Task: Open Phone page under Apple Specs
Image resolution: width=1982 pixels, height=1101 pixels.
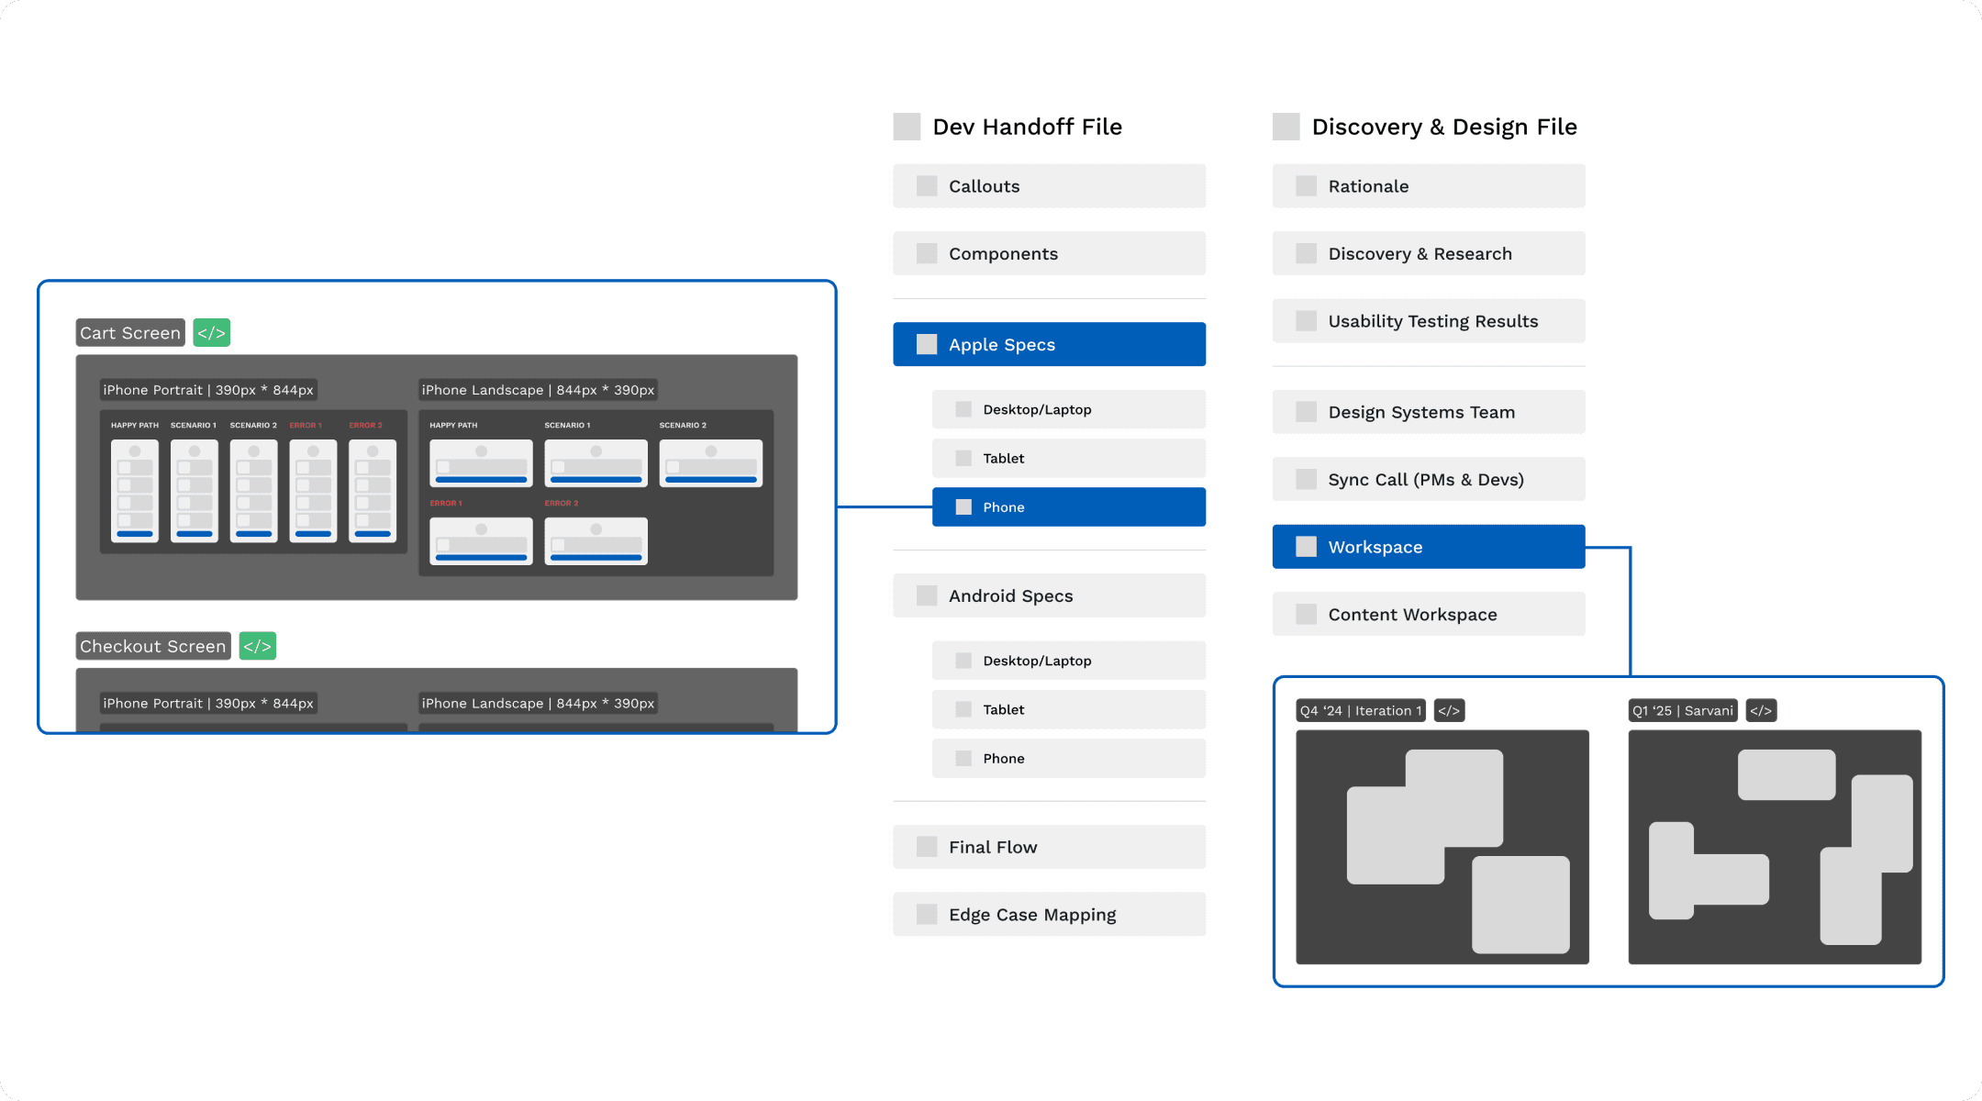Action: point(1068,507)
